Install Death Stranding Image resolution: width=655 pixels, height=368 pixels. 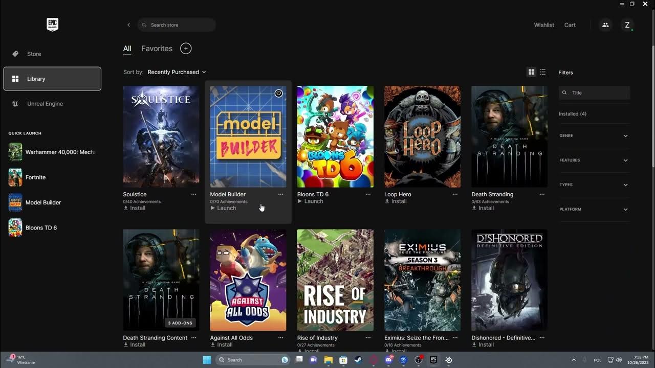(x=483, y=208)
